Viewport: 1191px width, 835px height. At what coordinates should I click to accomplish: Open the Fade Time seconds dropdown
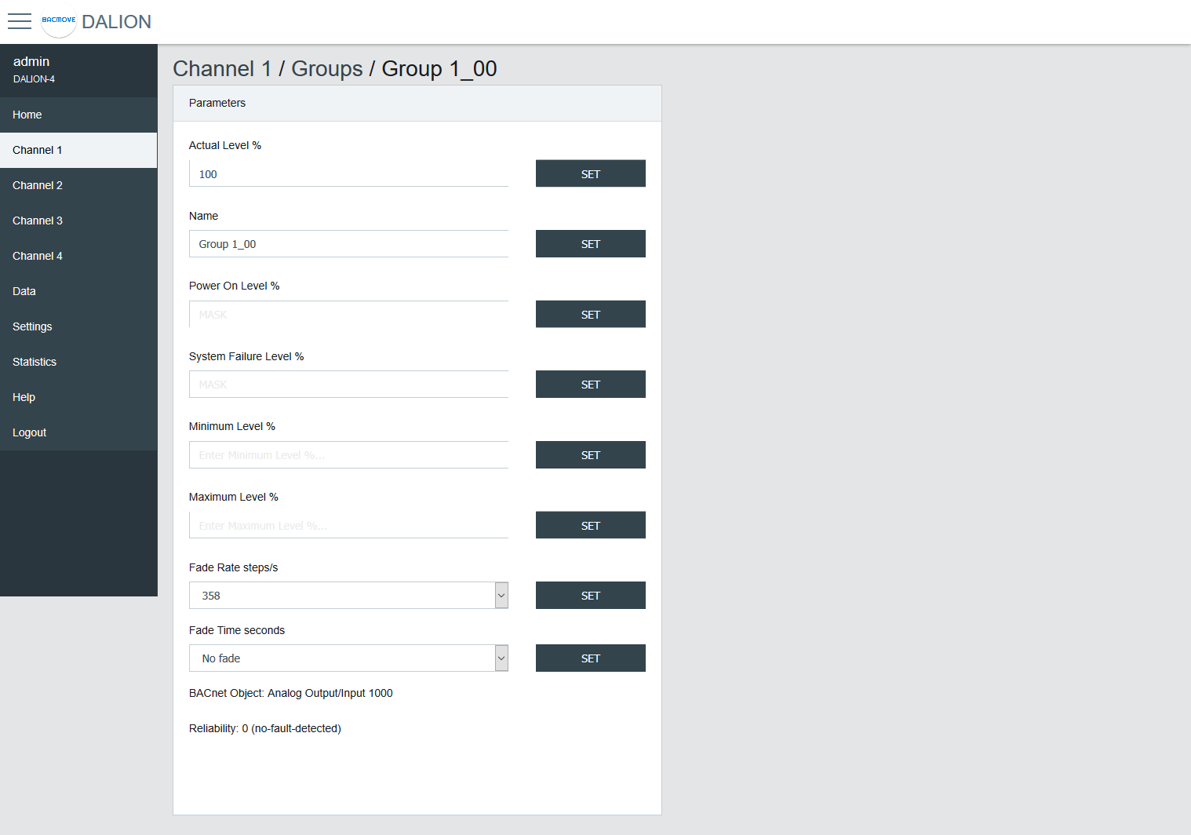[348, 658]
